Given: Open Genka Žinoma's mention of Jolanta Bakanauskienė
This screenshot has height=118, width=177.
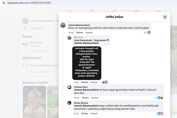Looking at the screenshot, I should tap(86, 106).
